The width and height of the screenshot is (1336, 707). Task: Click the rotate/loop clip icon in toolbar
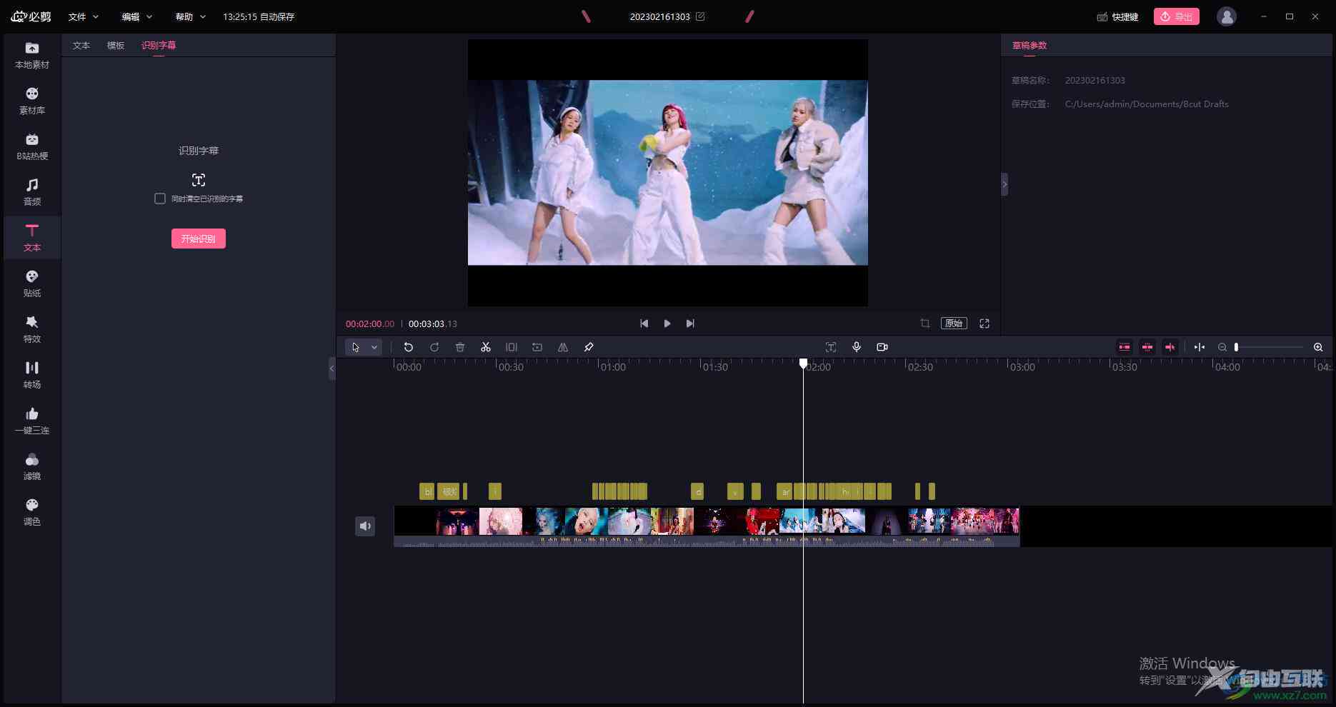click(537, 347)
